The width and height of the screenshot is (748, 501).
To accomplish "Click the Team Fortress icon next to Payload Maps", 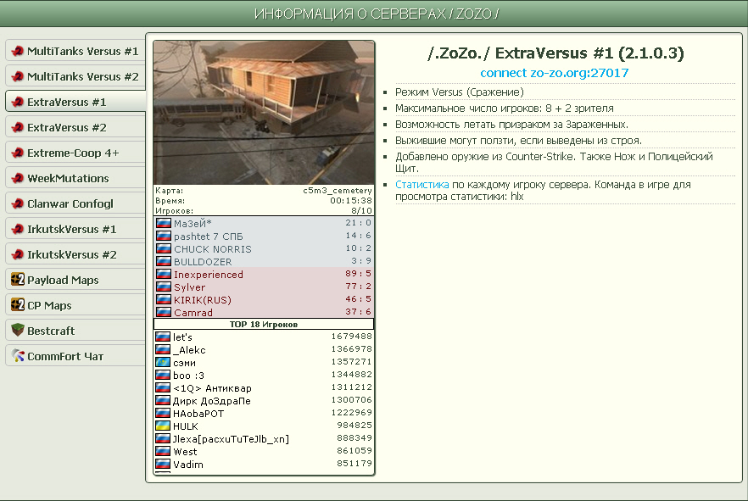I will pyautogui.click(x=17, y=280).
